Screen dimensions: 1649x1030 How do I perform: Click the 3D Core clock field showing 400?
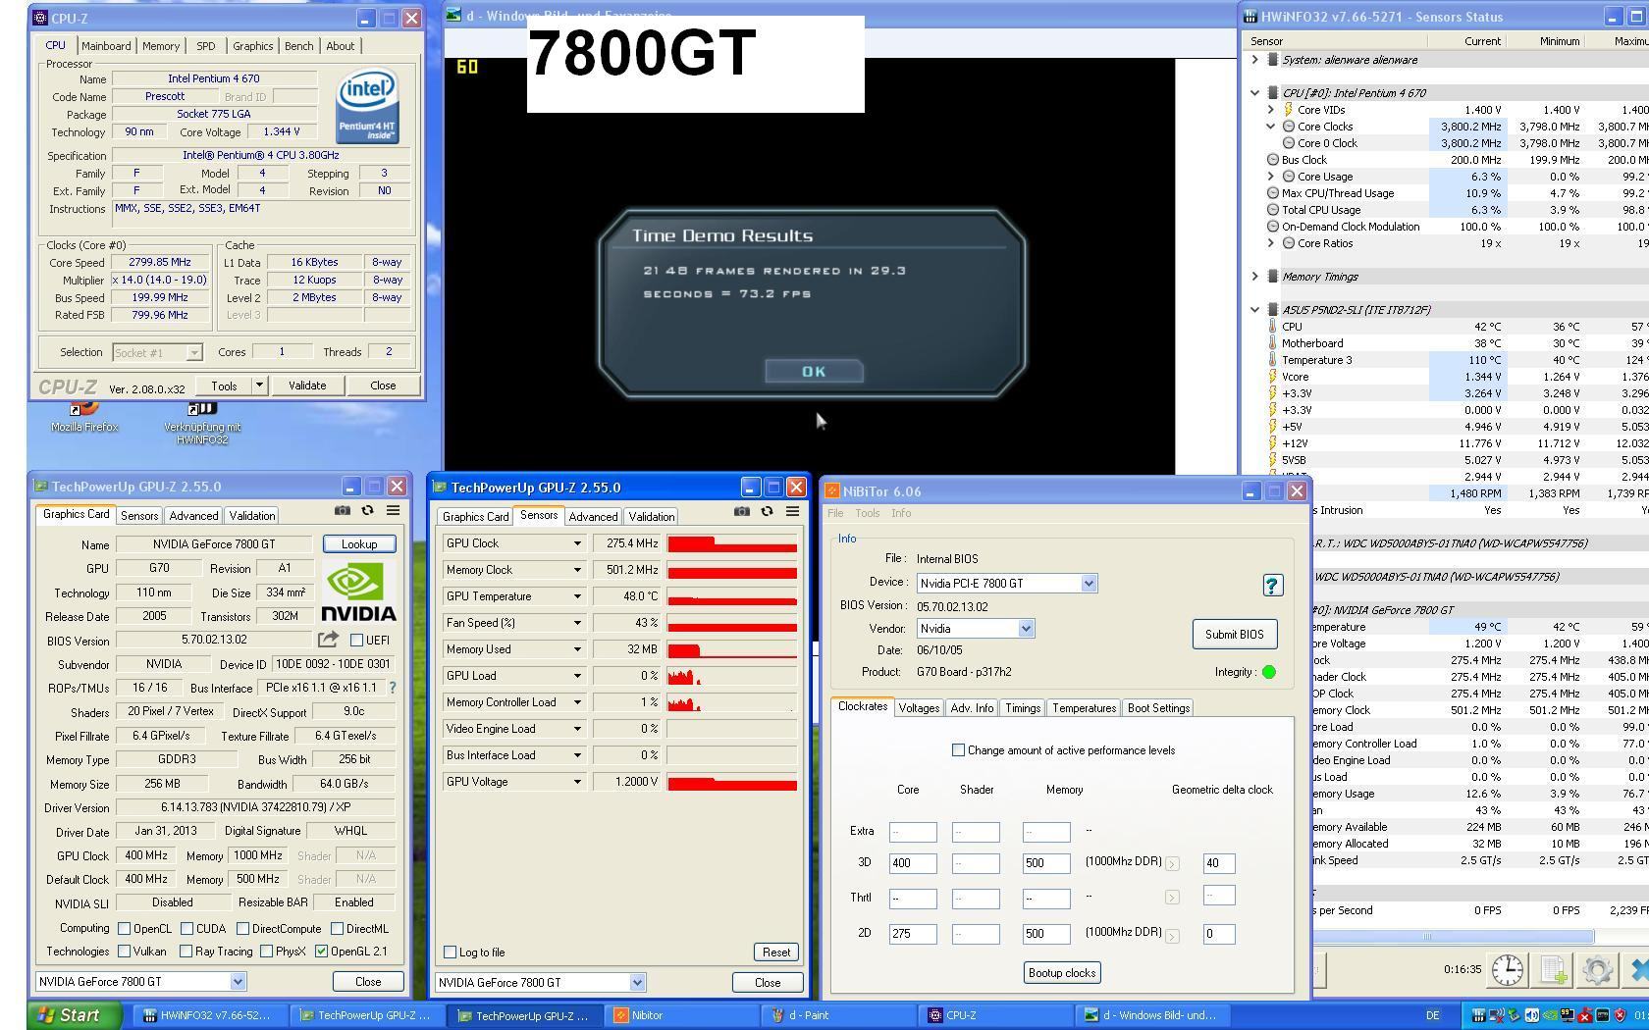(x=913, y=863)
